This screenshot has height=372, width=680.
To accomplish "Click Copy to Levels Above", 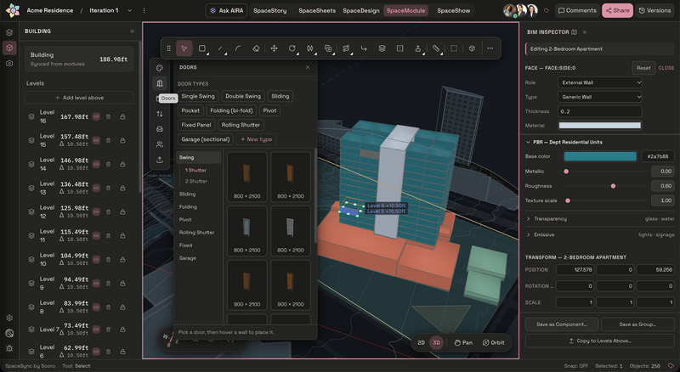I will 600,341.
